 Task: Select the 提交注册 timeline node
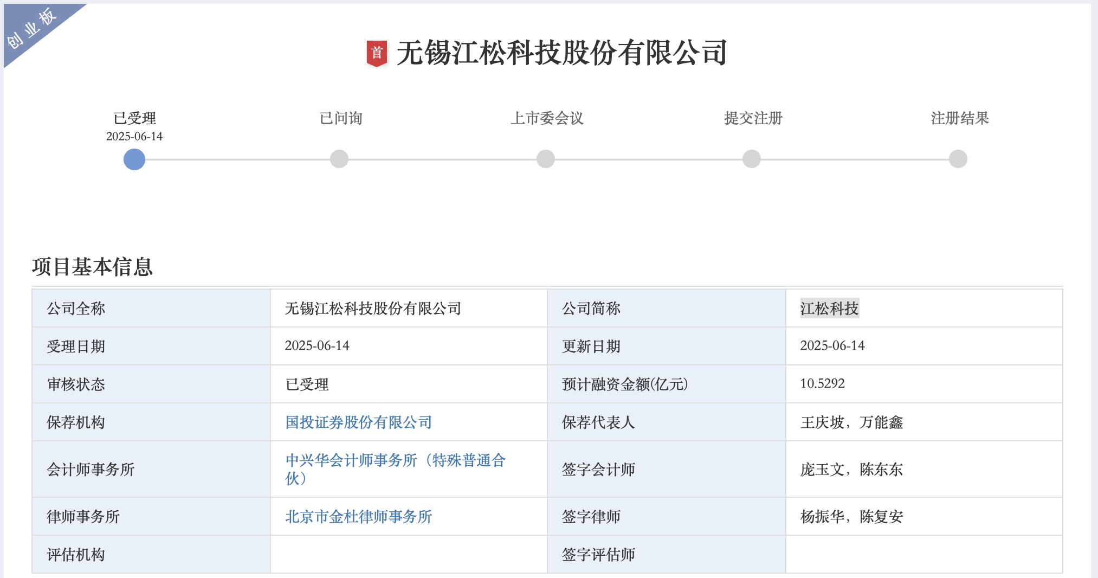tap(752, 159)
